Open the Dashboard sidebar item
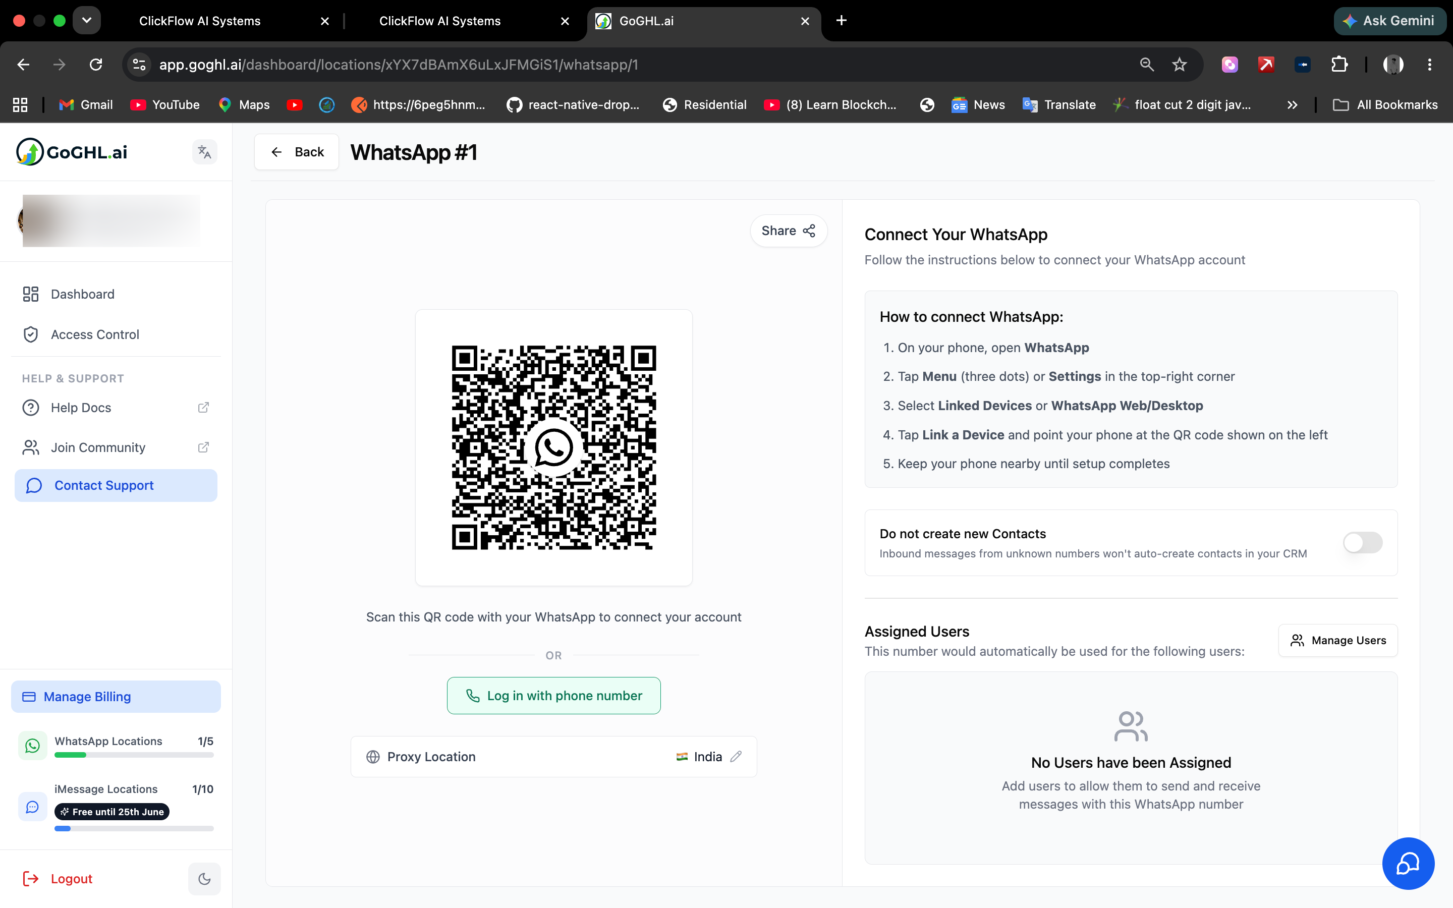Viewport: 1453px width, 908px height. click(x=116, y=294)
